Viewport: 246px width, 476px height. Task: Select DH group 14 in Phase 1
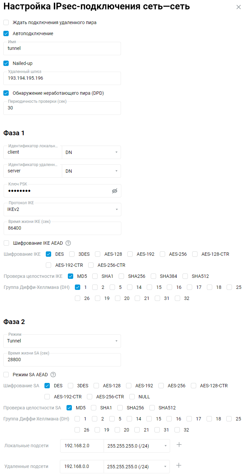(130, 287)
